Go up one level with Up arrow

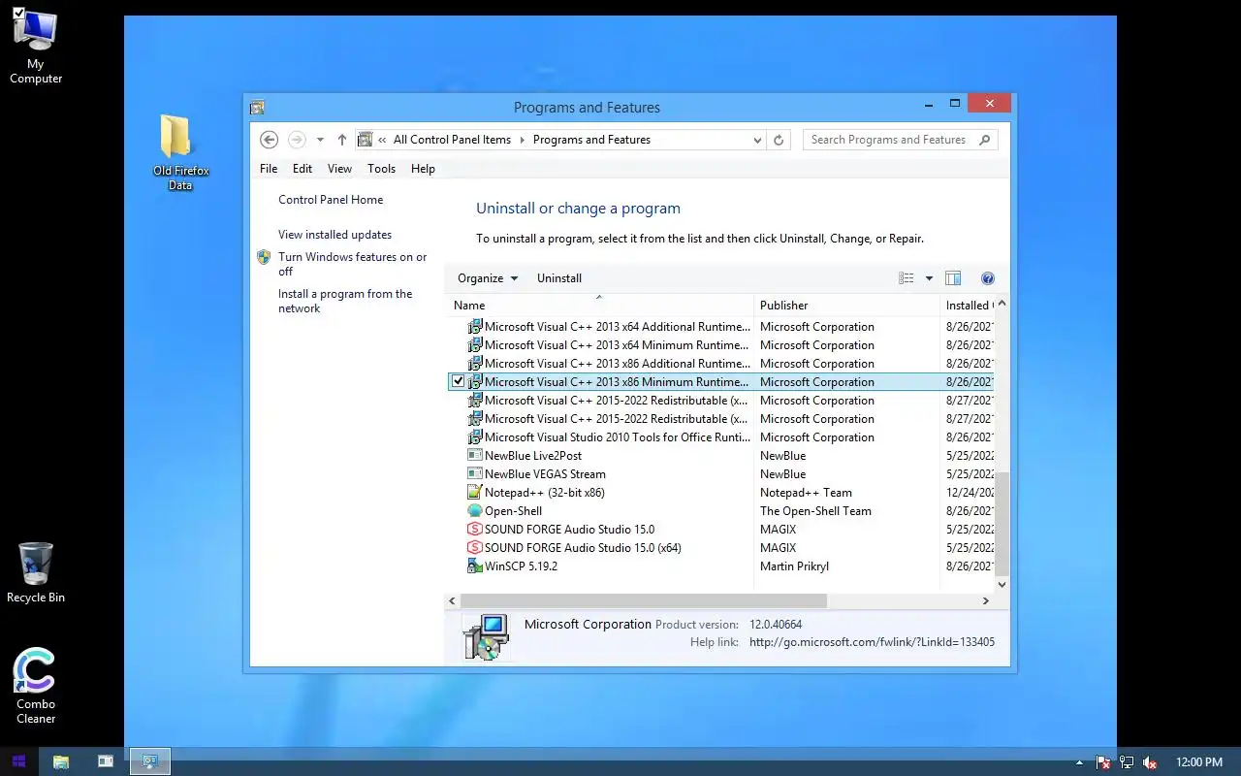(342, 140)
